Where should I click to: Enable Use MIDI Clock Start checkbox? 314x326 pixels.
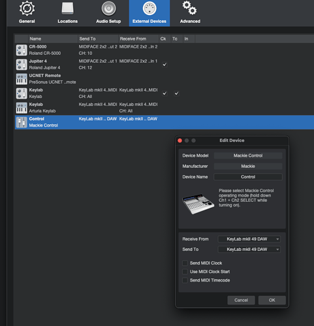185,272
